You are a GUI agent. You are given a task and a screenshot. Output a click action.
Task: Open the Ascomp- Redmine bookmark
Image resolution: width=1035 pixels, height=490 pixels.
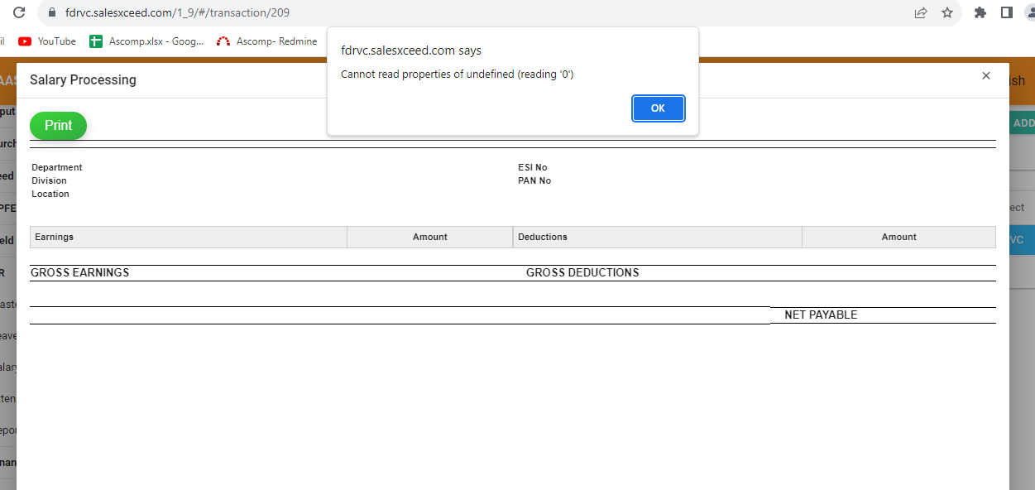click(x=266, y=41)
